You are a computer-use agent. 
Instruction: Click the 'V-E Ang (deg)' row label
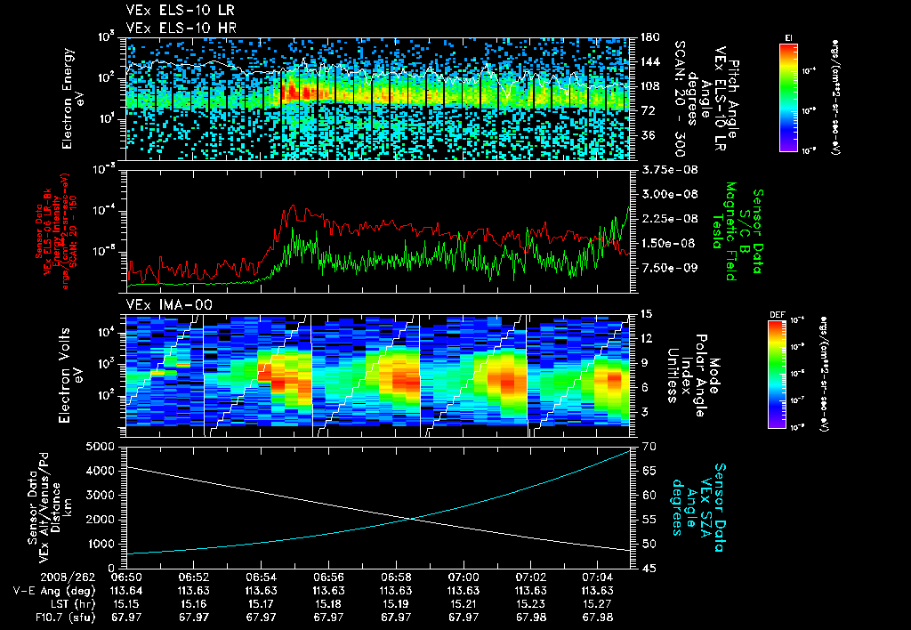point(54,591)
